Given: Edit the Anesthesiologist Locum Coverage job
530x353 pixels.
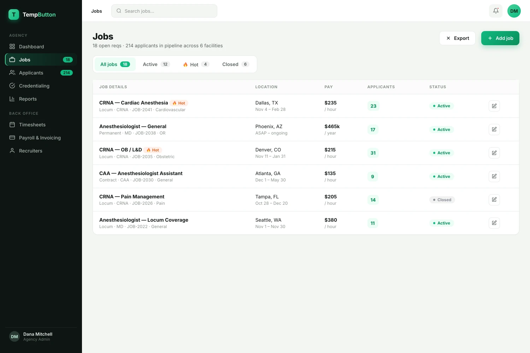Looking at the screenshot, I should click(x=494, y=223).
